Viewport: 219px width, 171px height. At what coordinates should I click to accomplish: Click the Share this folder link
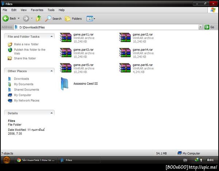[25, 58]
